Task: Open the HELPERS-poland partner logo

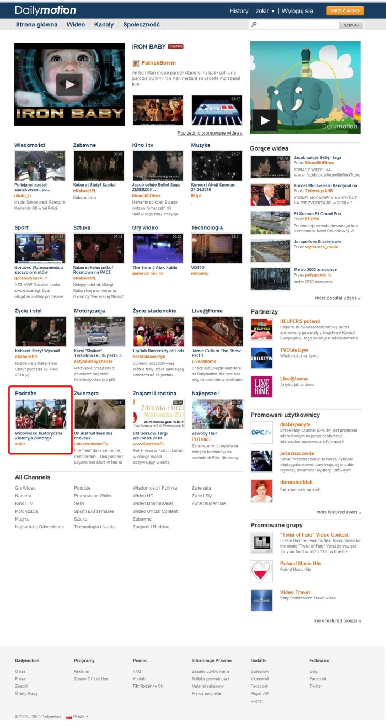Action: pos(261,329)
